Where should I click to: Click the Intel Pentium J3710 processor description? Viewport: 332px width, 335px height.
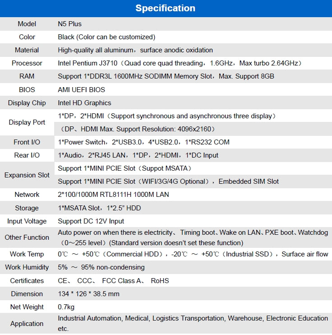click(x=180, y=63)
